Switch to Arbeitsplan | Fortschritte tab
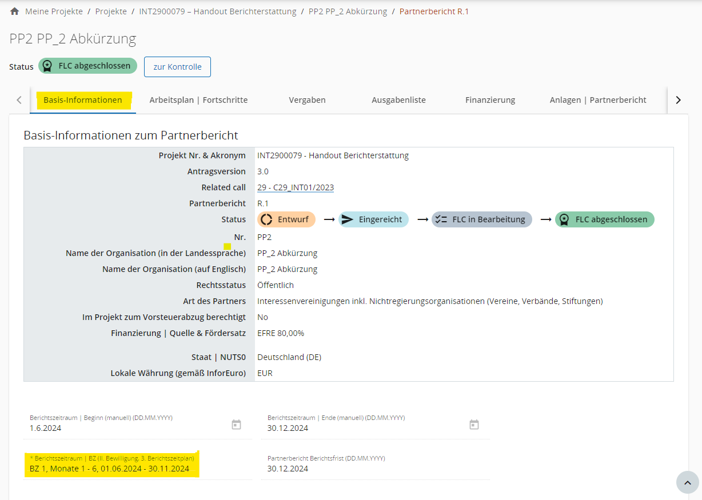Image resolution: width=702 pixels, height=500 pixels. pos(198,100)
